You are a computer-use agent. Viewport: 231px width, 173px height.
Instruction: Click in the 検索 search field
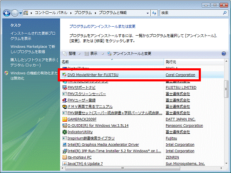click(x=191, y=13)
